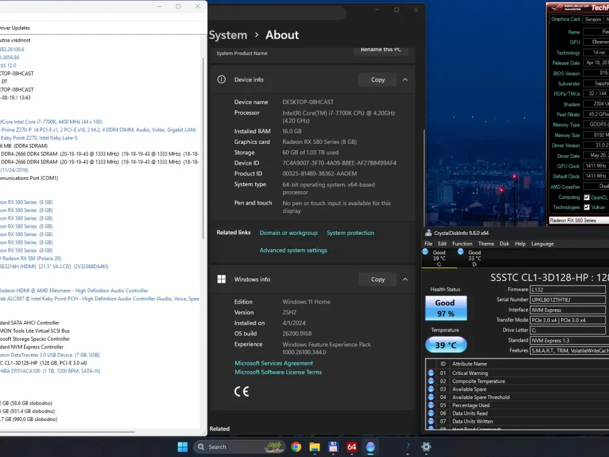Select the Driver Updates item in the left window
The width and height of the screenshot is (609, 457).
coord(14,28)
